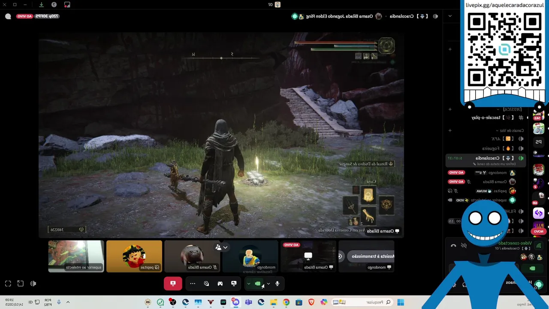This screenshot has width=549, height=309.
Task: Open the inbox icon in the title bar
Action: pyautogui.click(x=67, y=5)
